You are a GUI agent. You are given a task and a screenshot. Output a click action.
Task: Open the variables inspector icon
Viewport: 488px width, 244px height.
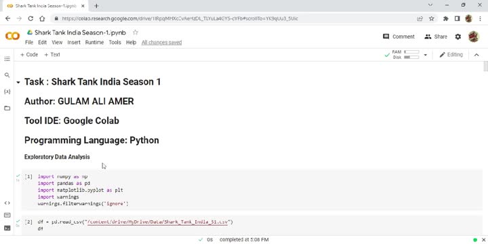(x=7, y=91)
